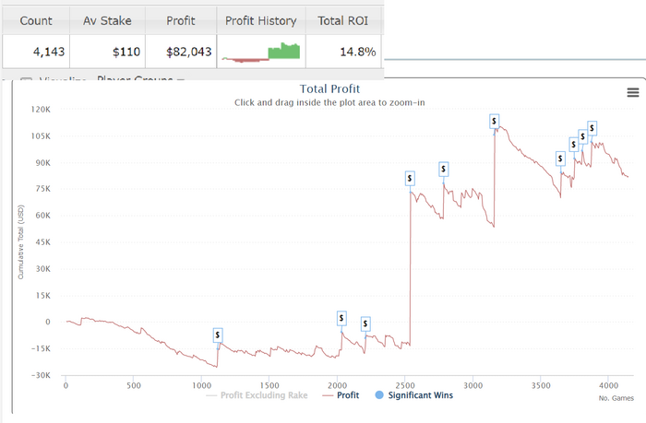Sort by the Count column header
This screenshot has width=646, height=423.
36,20
